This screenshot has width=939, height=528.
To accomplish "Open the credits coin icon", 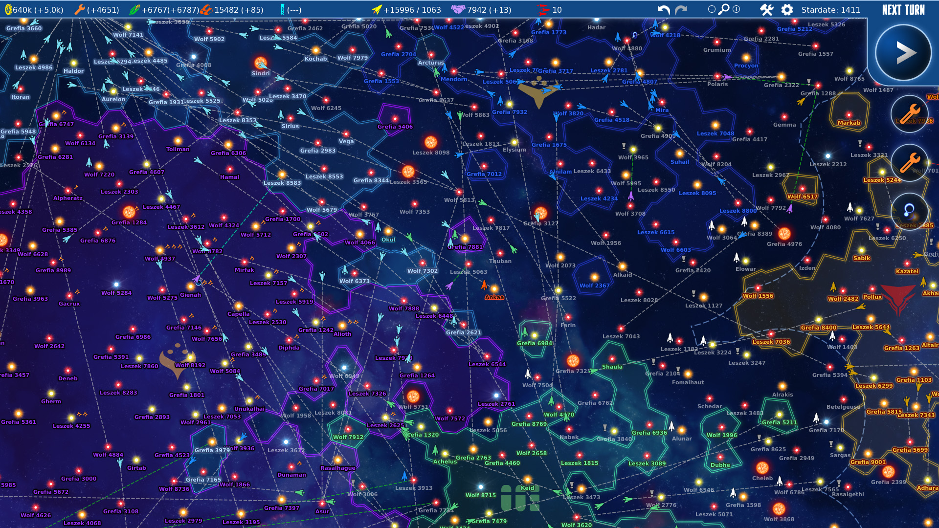I will click(x=9, y=9).
